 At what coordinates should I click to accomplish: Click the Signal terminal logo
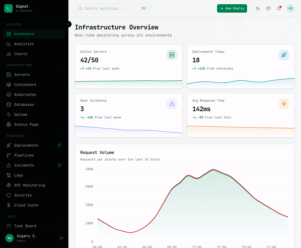[8, 8]
